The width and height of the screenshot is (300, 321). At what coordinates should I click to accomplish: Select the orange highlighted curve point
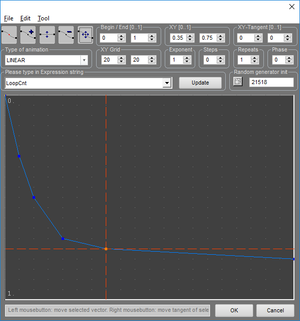tap(106, 249)
